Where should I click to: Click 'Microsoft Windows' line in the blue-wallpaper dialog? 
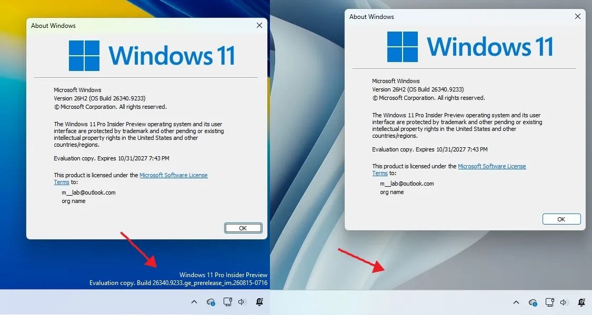pyautogui.click(x=77, y=90)
